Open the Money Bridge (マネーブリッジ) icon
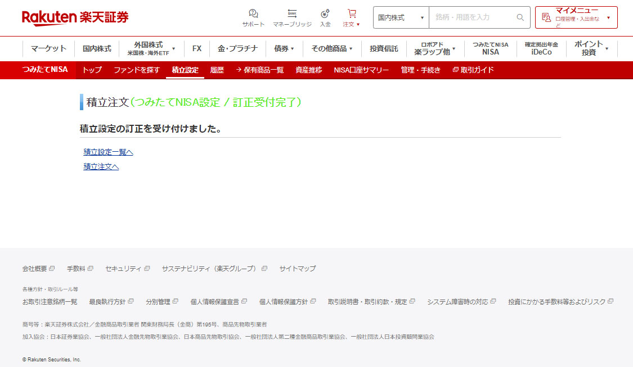 click(x=292, y=13)
